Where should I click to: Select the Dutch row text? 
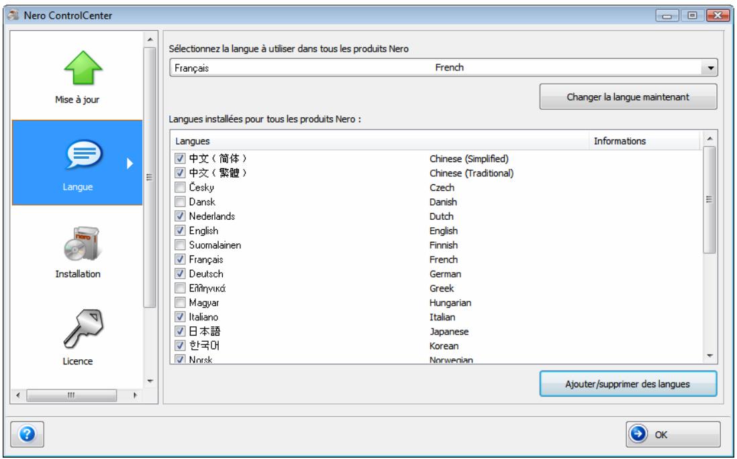coord(442,216)
